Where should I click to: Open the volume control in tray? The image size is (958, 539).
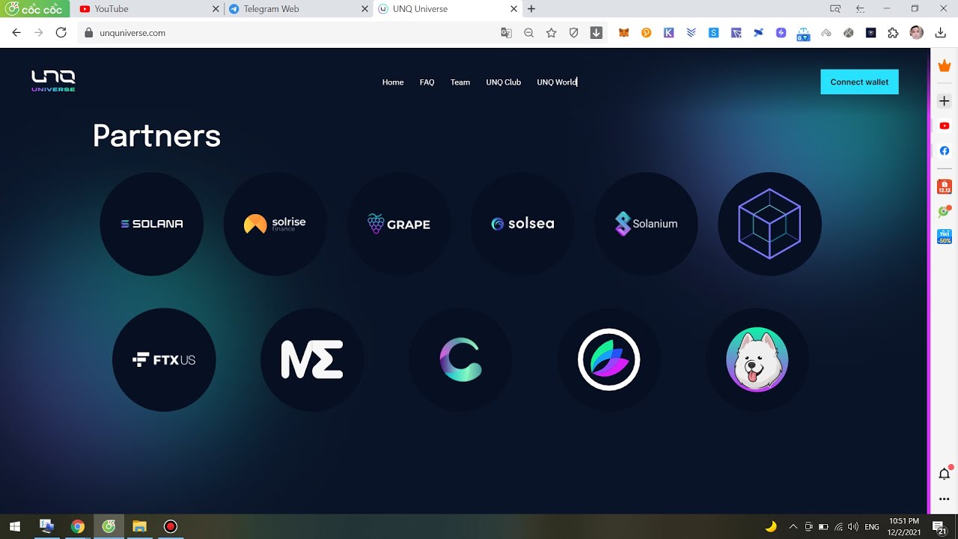tap(853, 527)
